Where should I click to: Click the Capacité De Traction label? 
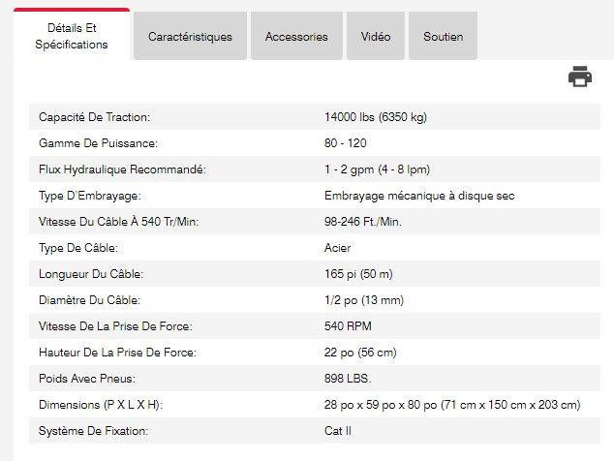(x=95, y=117)
